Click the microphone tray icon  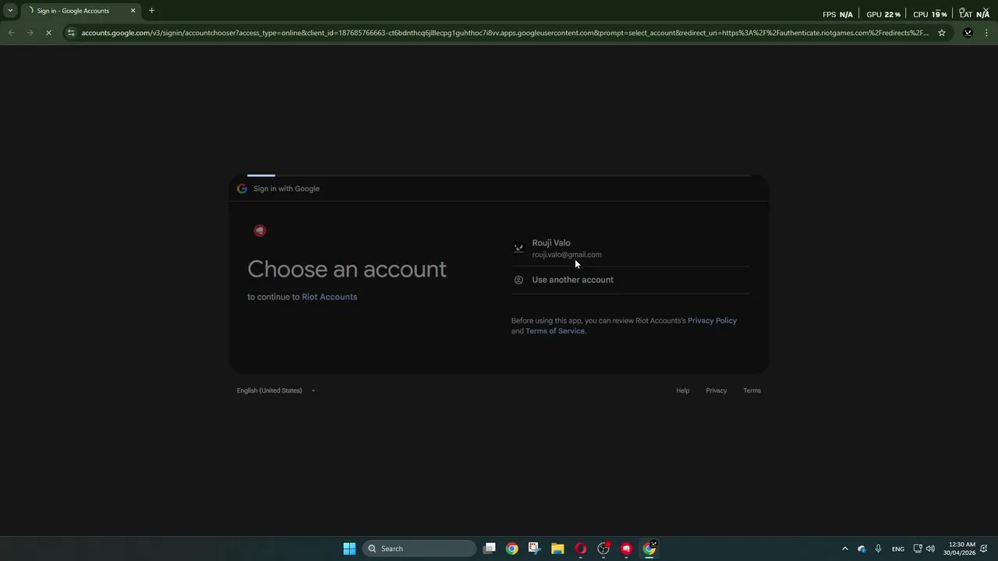tap(878, 549)
